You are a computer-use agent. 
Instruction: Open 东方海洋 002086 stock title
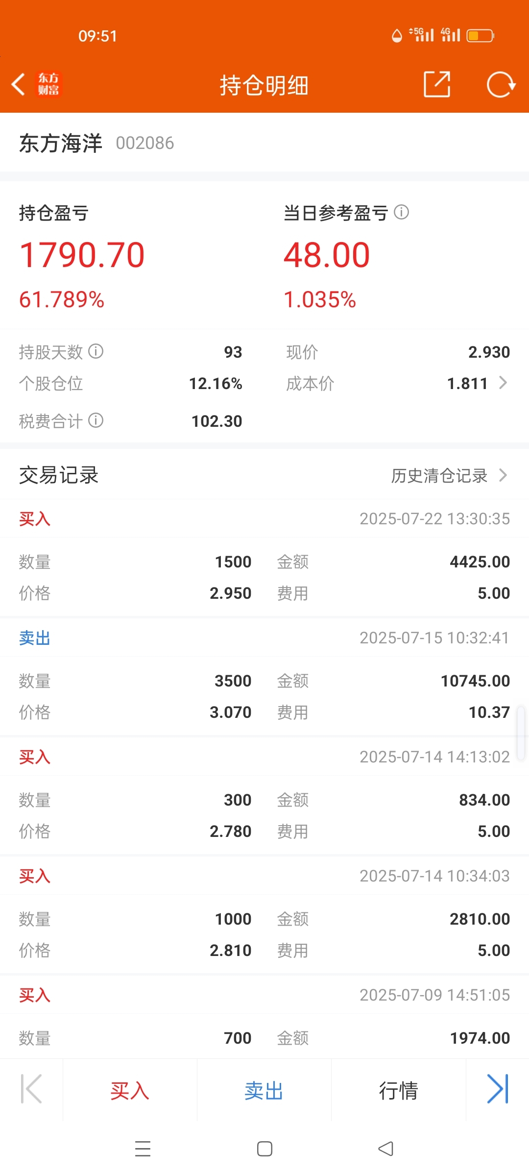[x=96, y=143]
